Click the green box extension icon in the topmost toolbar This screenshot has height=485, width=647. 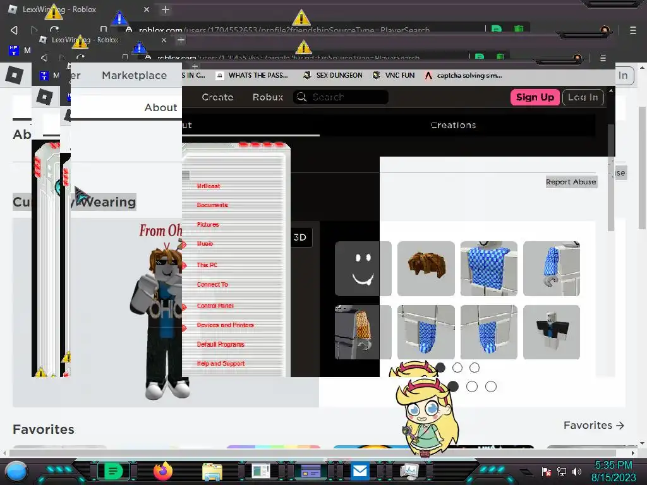point(519,29)
